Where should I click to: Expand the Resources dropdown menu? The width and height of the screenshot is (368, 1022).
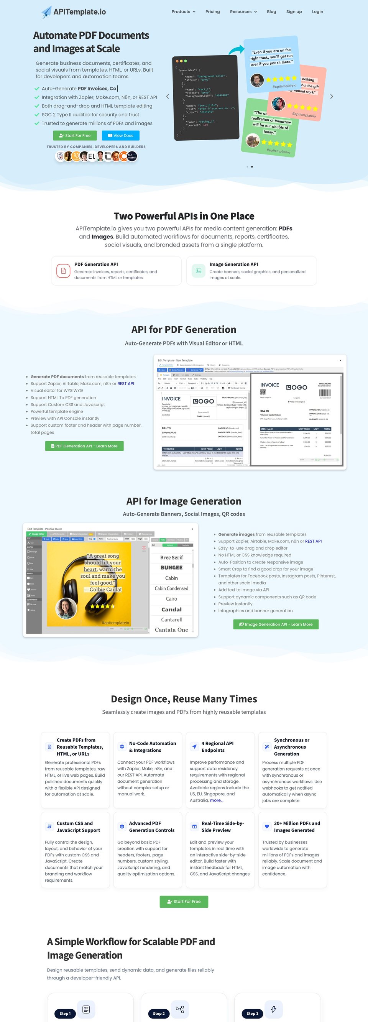tap(243, 12)
